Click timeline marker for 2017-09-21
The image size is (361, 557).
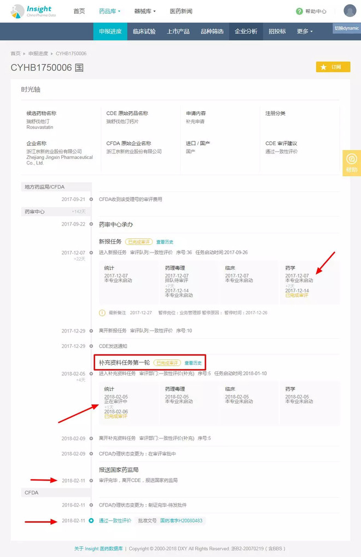(x=91, y=199)
